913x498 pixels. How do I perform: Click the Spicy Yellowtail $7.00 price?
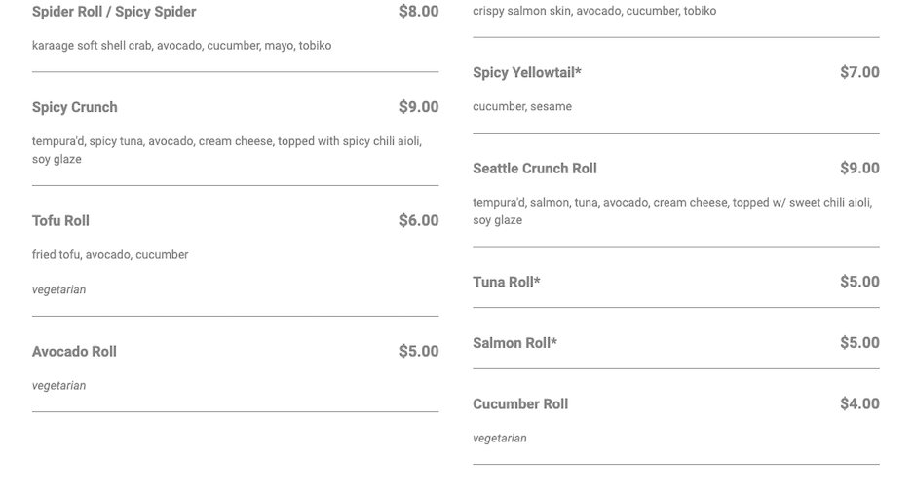858,73
